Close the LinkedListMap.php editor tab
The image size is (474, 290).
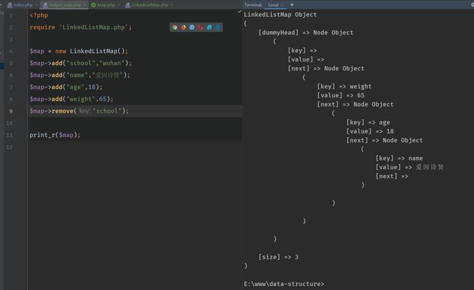[172, 5]
